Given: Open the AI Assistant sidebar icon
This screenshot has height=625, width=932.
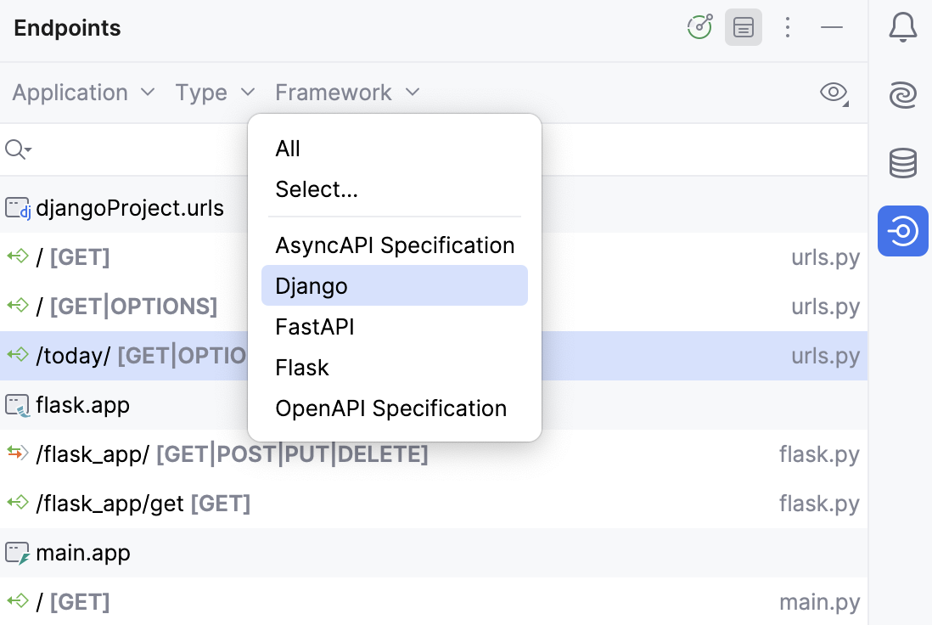Looking at the screenshot, I should pos(903,95).
